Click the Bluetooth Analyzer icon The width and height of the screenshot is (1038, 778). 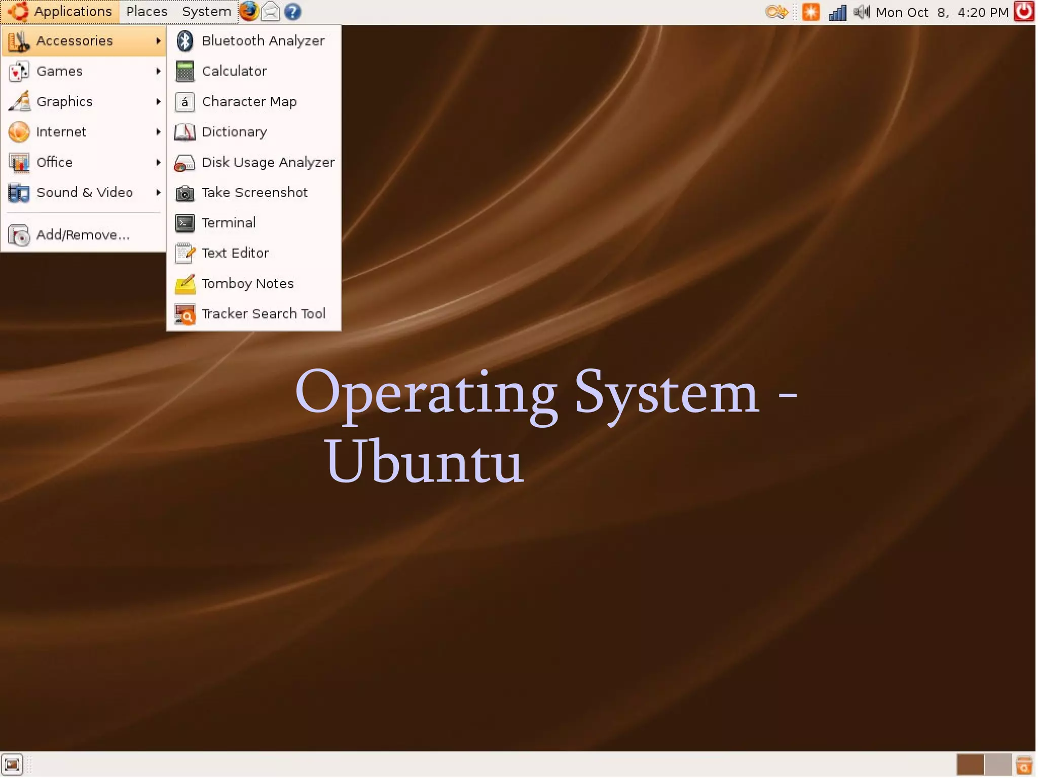click(x=184, y=41)
